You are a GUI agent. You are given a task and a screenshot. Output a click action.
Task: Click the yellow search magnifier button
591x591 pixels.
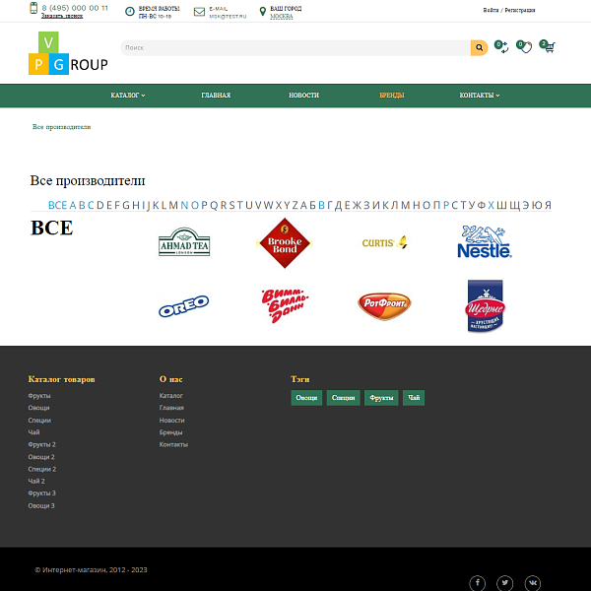(x=479, y=47)
